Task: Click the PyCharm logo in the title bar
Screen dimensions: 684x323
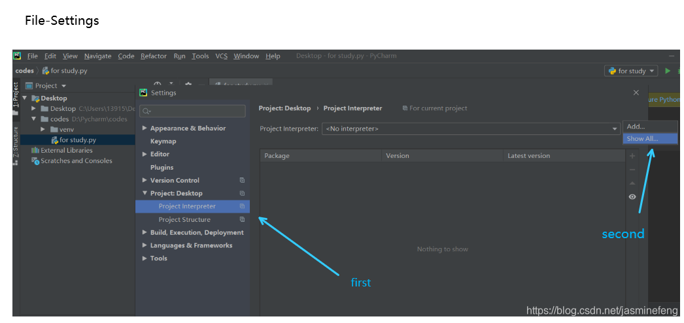Action: tap(18, 55)
